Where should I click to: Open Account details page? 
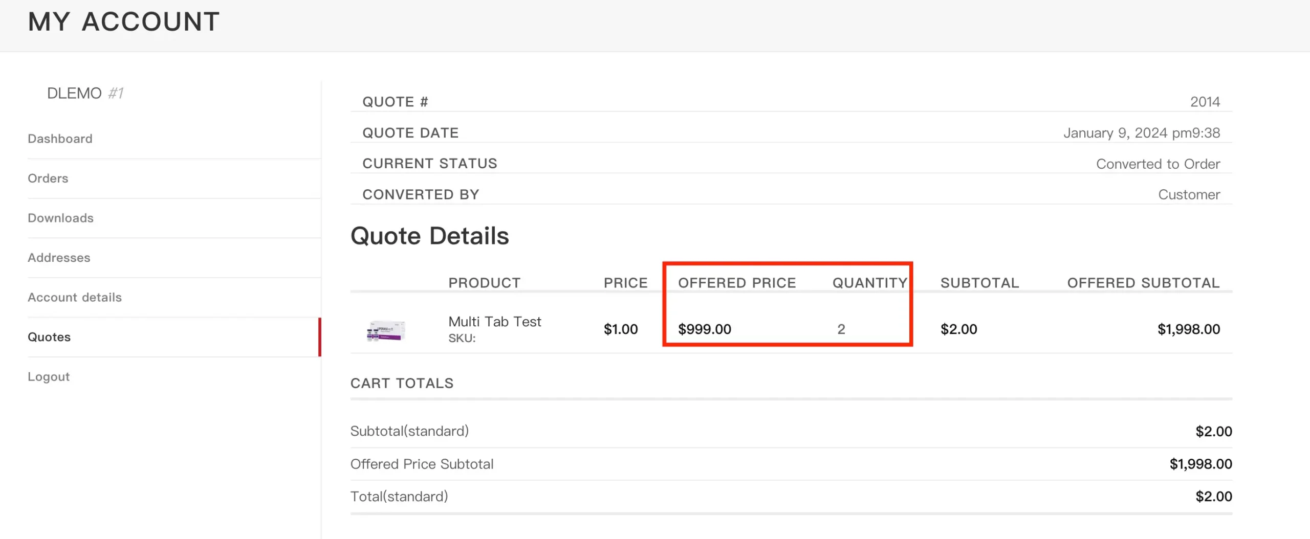tap(75, 297)
